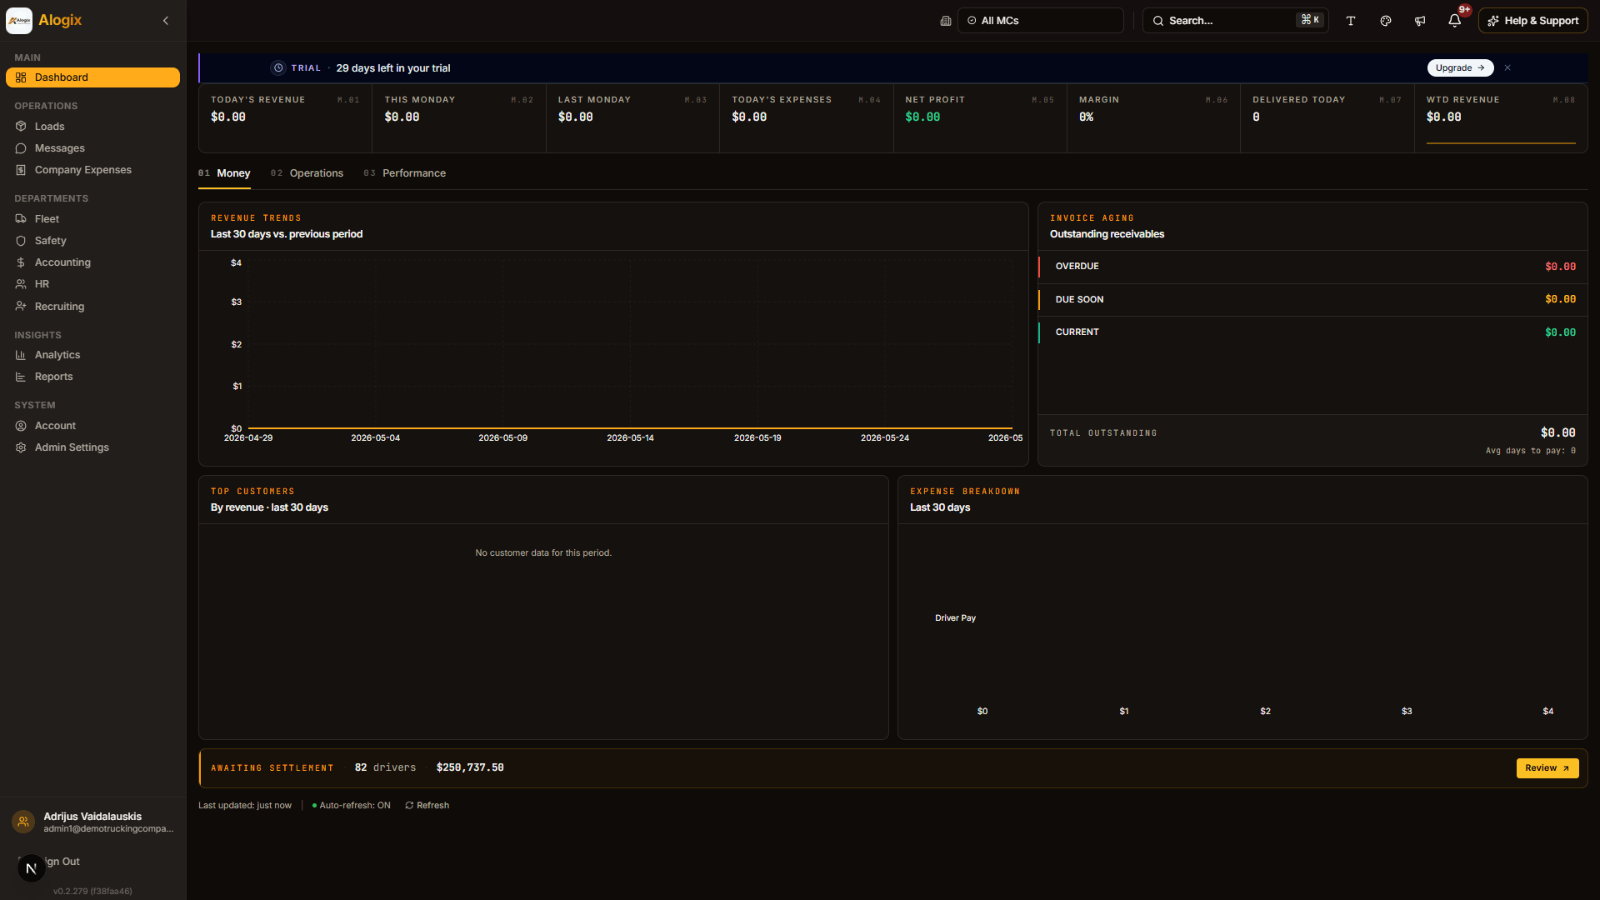Click the 82 drivers text
The width and height of the screenshot is (1600, 900).
point(385,768)
